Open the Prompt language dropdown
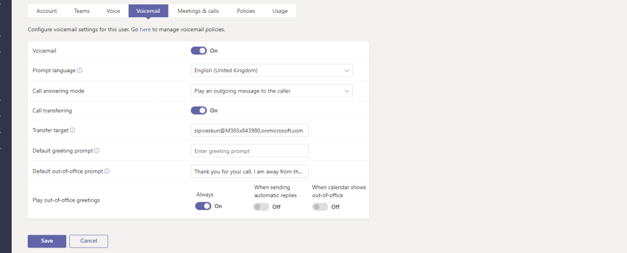Image resolution: width=627 pixels, height=253 pixels. click(272, 71)
